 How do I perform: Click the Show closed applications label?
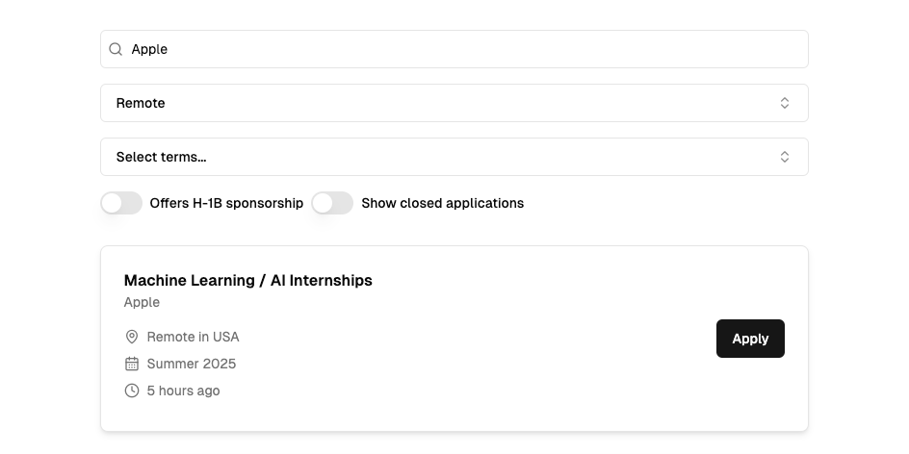(442, 203)
